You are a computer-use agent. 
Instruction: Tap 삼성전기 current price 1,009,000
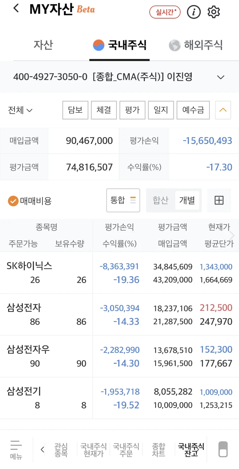point(216,392)
